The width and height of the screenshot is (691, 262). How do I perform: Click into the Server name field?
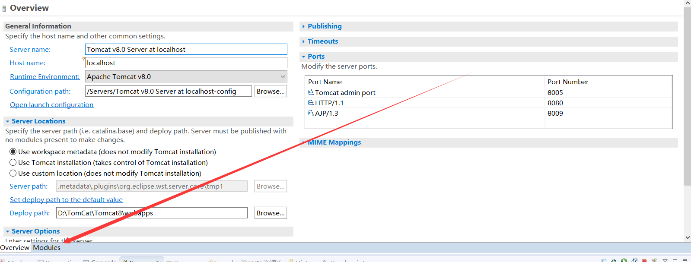coord(186,49)
